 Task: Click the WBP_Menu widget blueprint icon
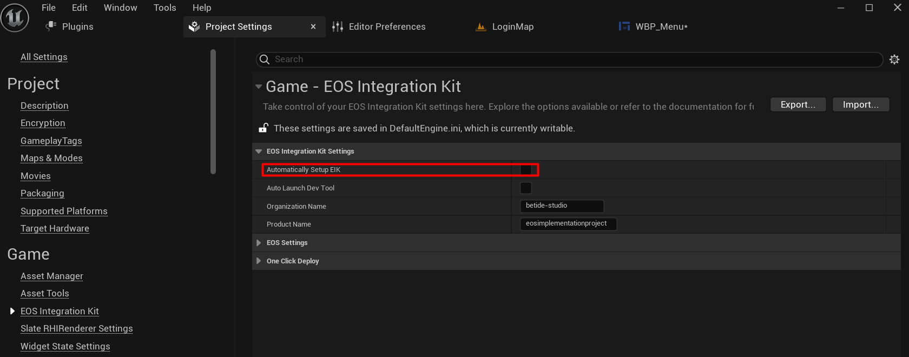pyautogui.click(x=624, y=27)
